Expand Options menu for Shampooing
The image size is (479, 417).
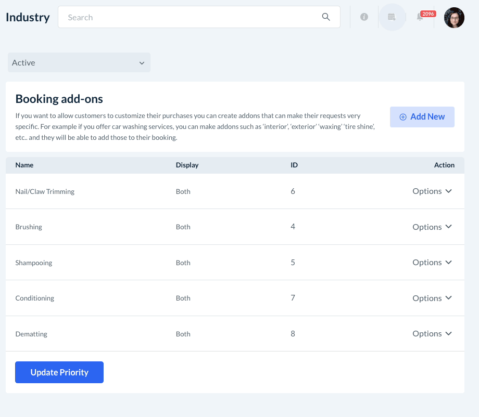point(432,263)
